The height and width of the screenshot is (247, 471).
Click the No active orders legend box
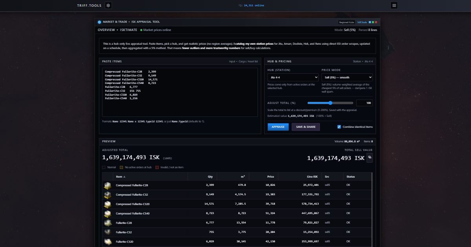coord(122,167)
